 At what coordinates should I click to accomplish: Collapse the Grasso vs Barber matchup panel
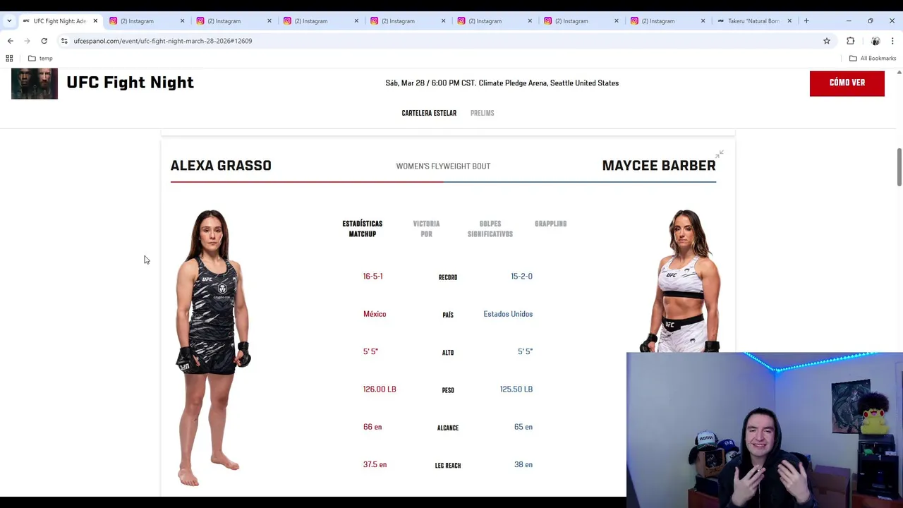click(719, 154)
